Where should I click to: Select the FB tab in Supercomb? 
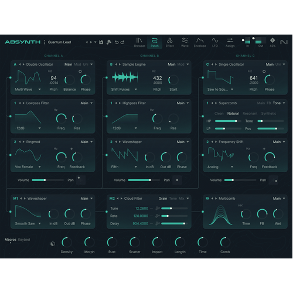[269, 103]
